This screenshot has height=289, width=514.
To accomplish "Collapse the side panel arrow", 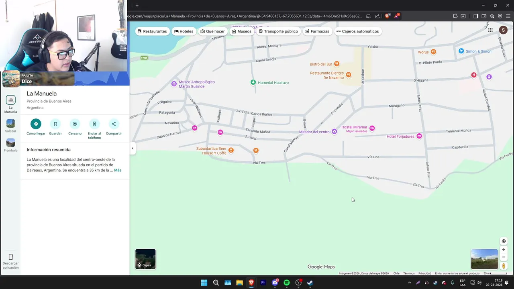I will point(133,148).
